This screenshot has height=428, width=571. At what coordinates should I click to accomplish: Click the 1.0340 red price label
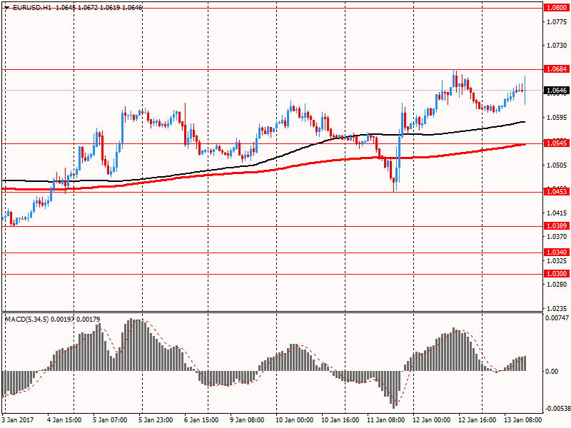[x=556, y=253]
